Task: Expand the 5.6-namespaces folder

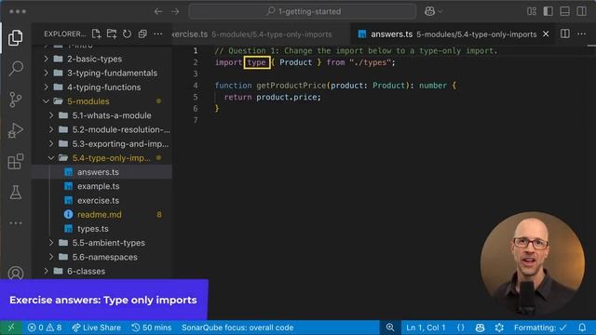Action: point(102,257)
